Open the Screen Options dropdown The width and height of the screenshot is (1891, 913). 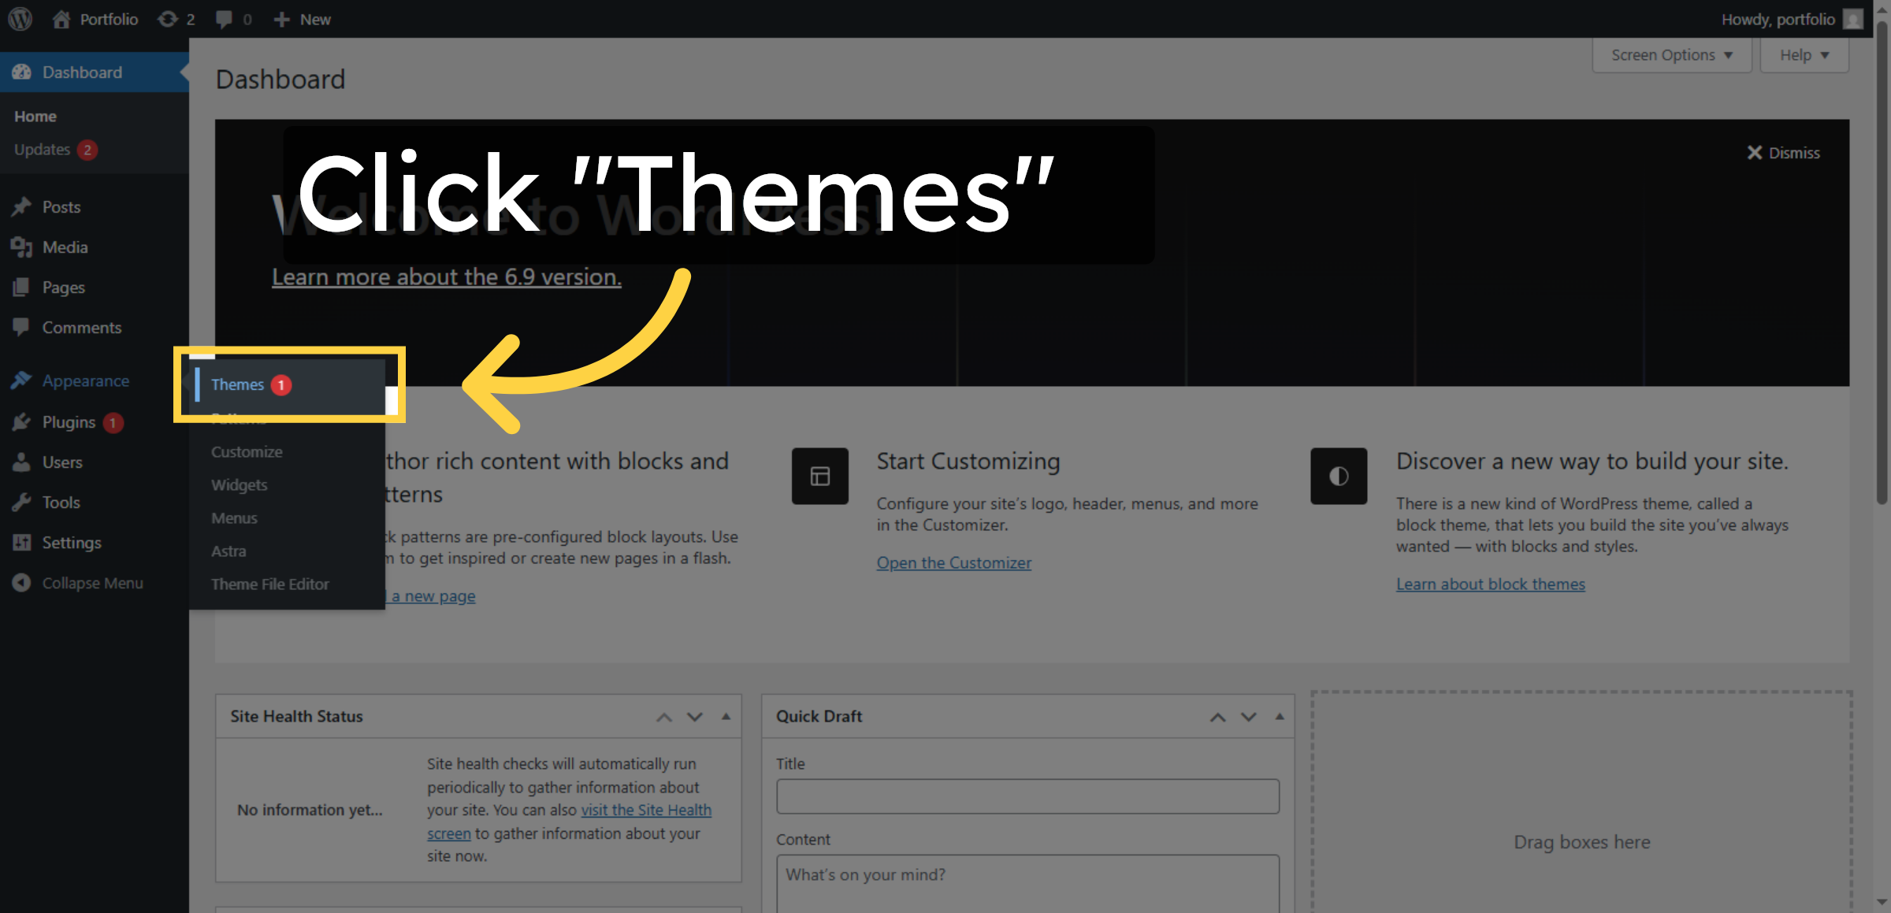[x=1670, y=54]
